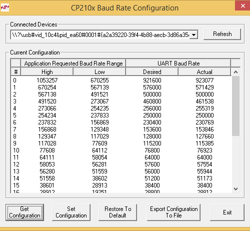This screenshot has height=231, width=250.
Task: Click the Desired column header
Action: [x=152, y=72]
